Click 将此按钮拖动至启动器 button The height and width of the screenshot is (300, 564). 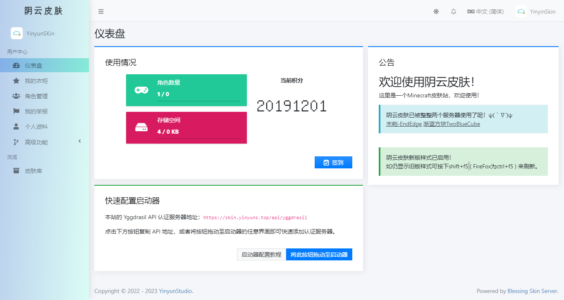tap(319, 255)
